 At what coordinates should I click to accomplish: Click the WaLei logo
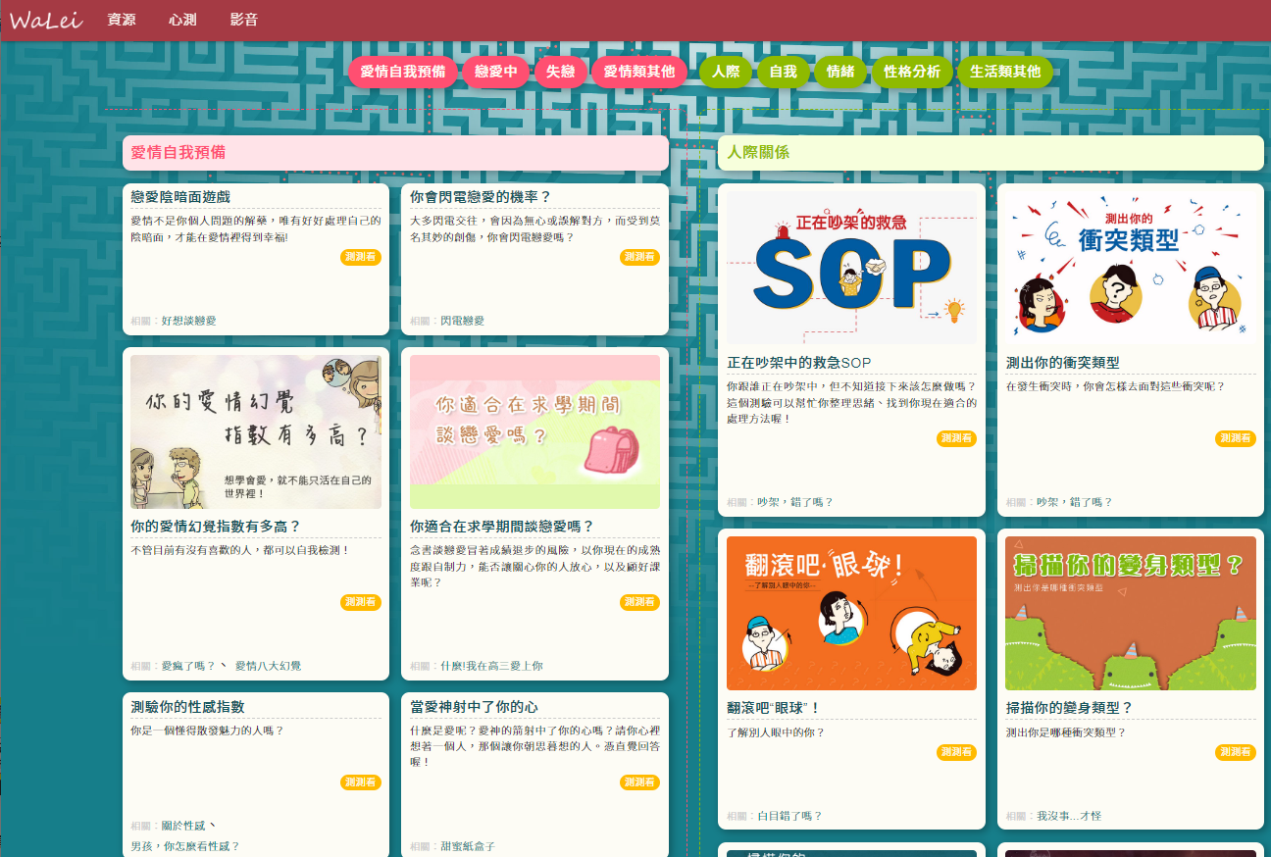click(46, 20)
